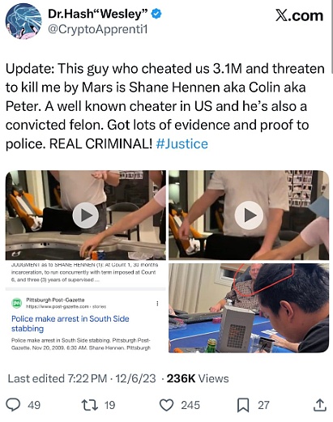
Task: View the 236K Views analytics
Action: pyautogui.click(x=198, y=378)
